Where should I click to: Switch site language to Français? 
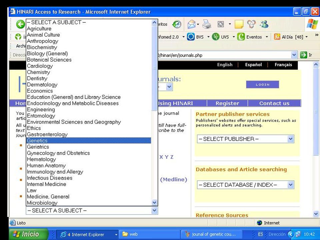pos(283,65)
